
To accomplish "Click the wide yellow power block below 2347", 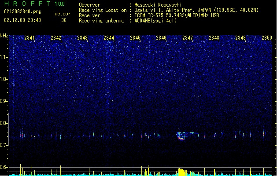I will (x=182, y=172).
